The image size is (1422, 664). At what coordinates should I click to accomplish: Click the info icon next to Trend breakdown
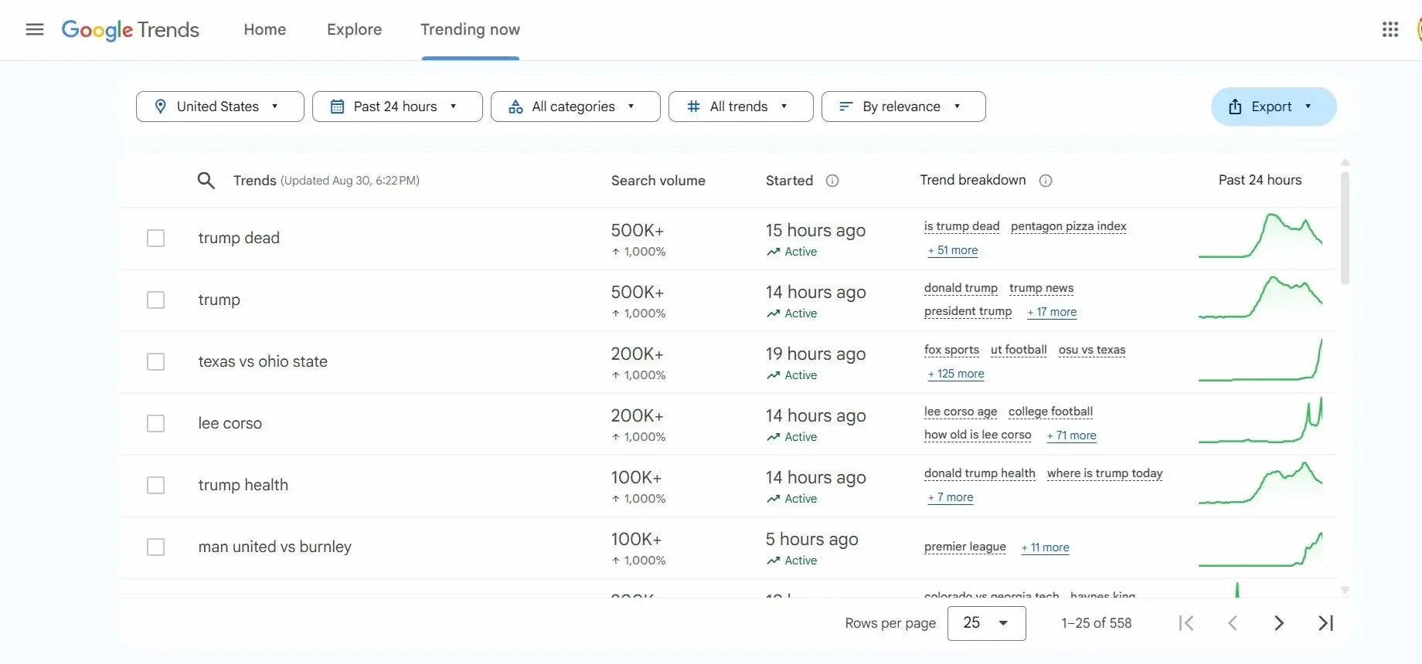point(1046,181)
